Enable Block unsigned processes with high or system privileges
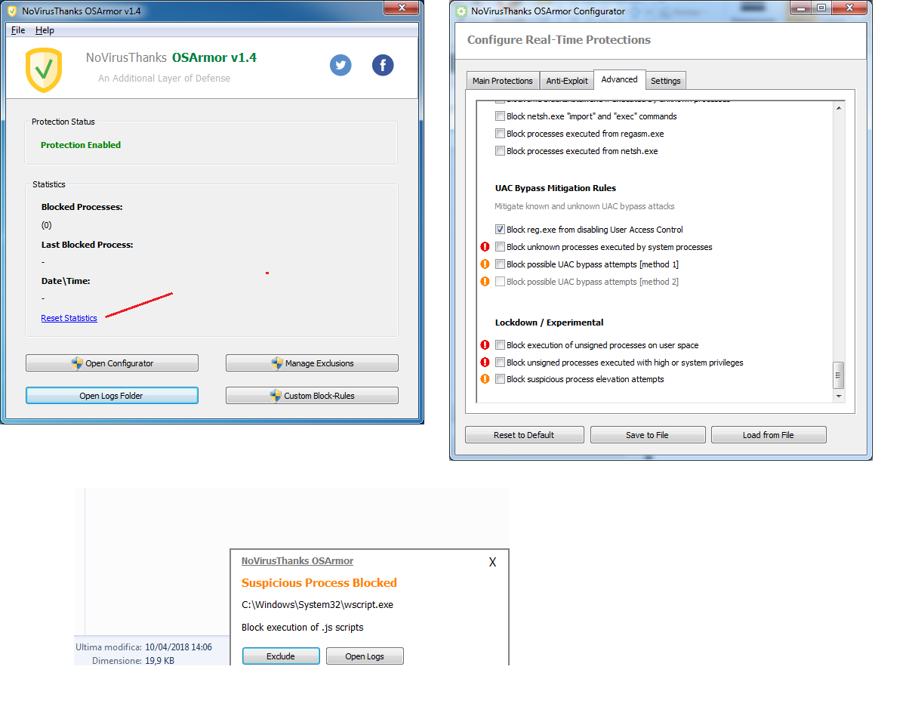 500,363
